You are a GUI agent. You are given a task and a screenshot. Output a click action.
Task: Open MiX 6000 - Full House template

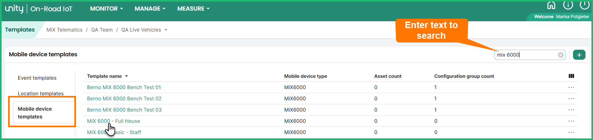113,121
